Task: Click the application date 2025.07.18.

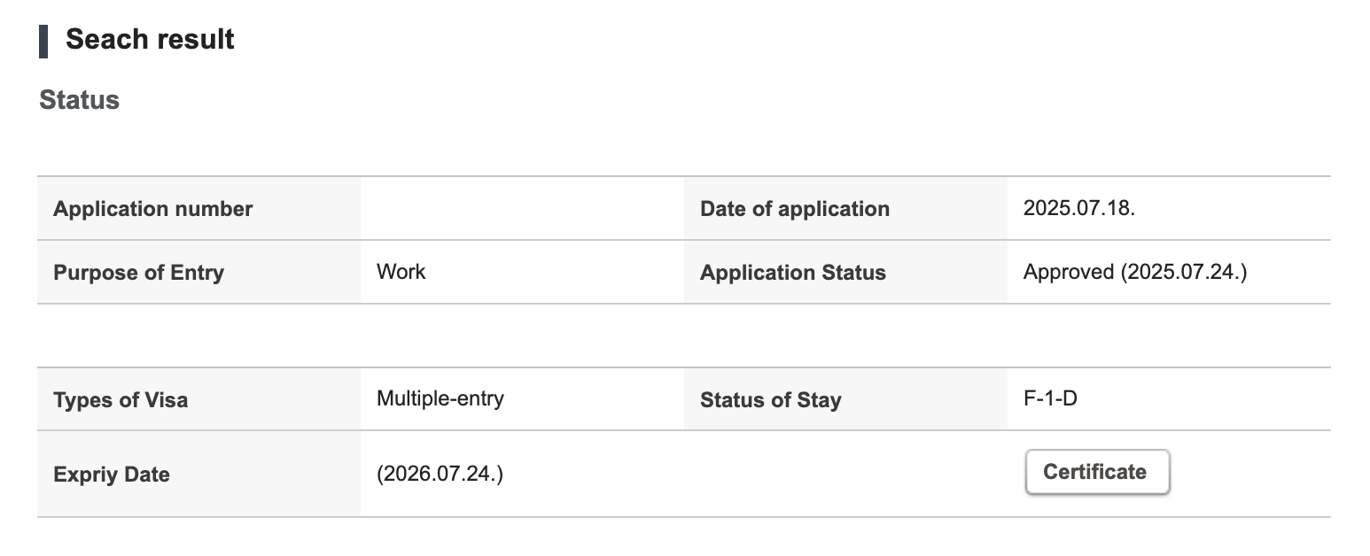Action: tap(1078, 209)
